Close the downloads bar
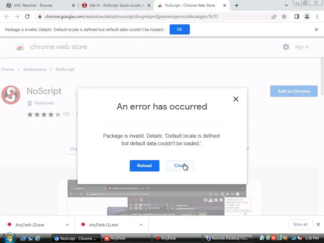 tap(318, 224)
